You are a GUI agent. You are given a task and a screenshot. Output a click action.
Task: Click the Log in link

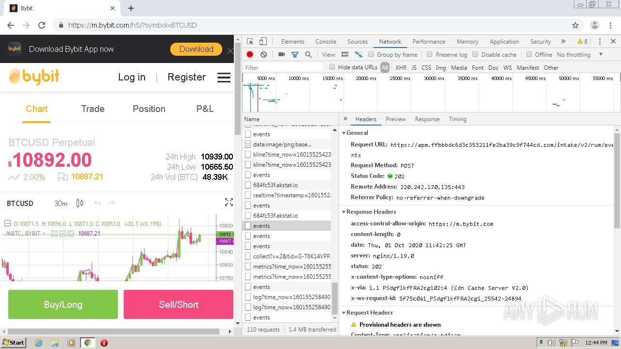[x=131, y=78]
